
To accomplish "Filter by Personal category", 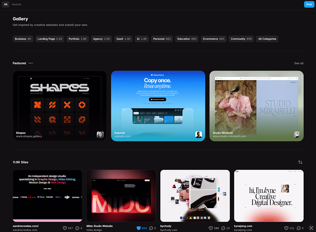I will (162, 39).
